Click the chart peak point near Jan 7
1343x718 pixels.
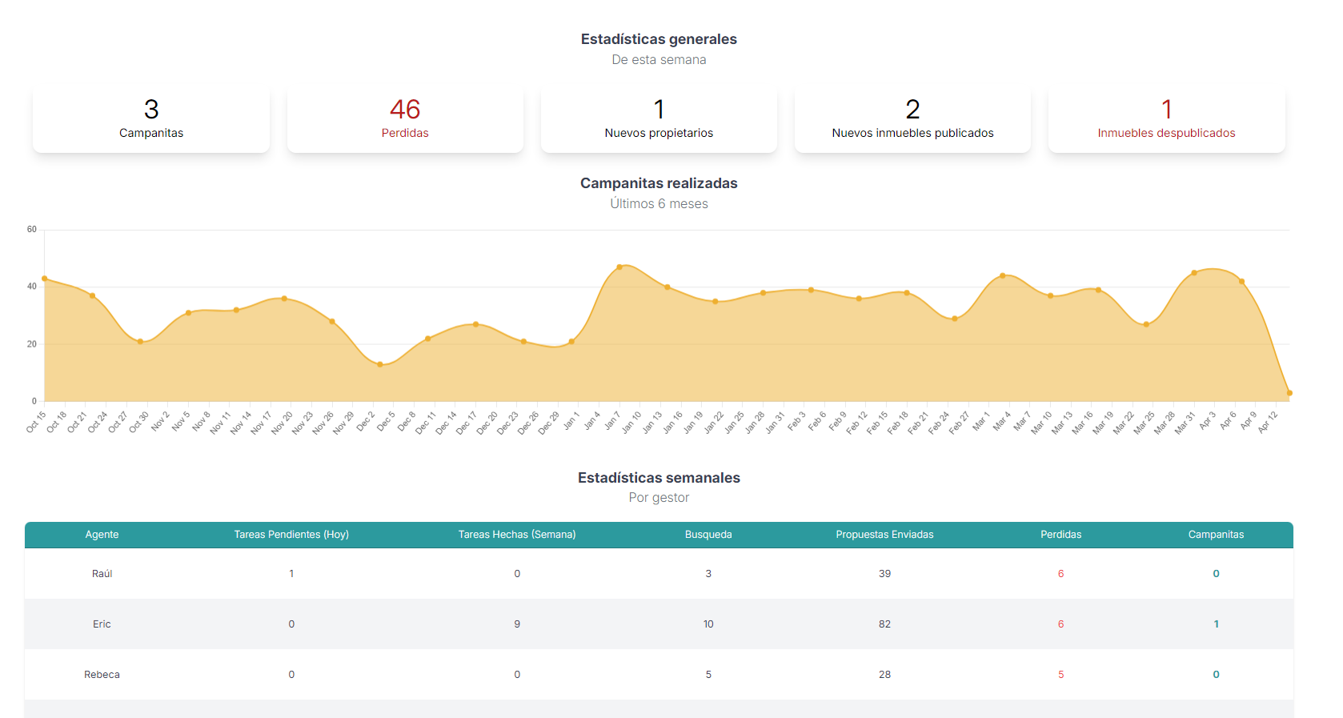[619, 267]
